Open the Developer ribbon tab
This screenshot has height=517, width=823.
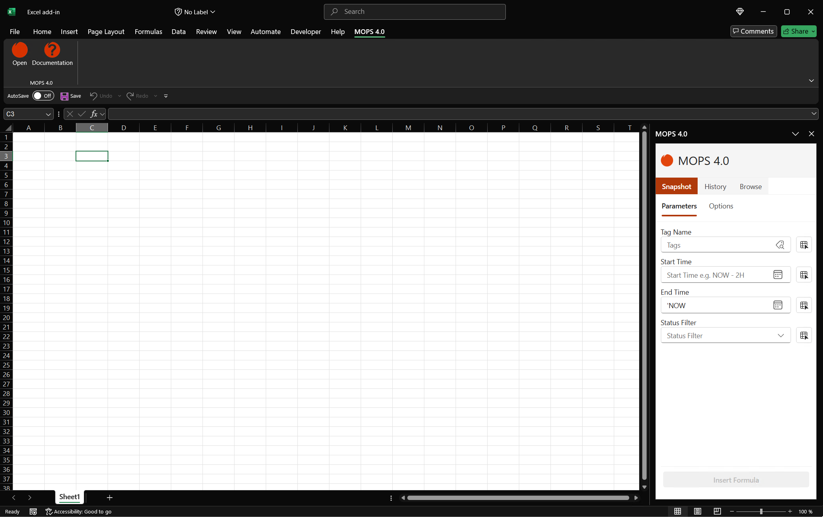pos(305,32)
